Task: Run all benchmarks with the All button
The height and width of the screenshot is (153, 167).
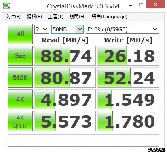Action: (x=20, y=34)
